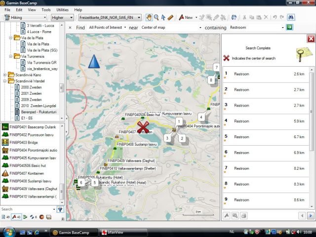
Task: Expand the Scandinavië Kano folder
Action: pyautogui.click(x=5, y=75)
